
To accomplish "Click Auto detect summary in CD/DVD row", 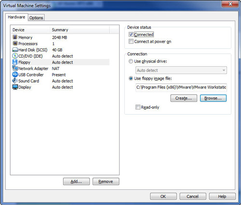I will pos(63,56).
